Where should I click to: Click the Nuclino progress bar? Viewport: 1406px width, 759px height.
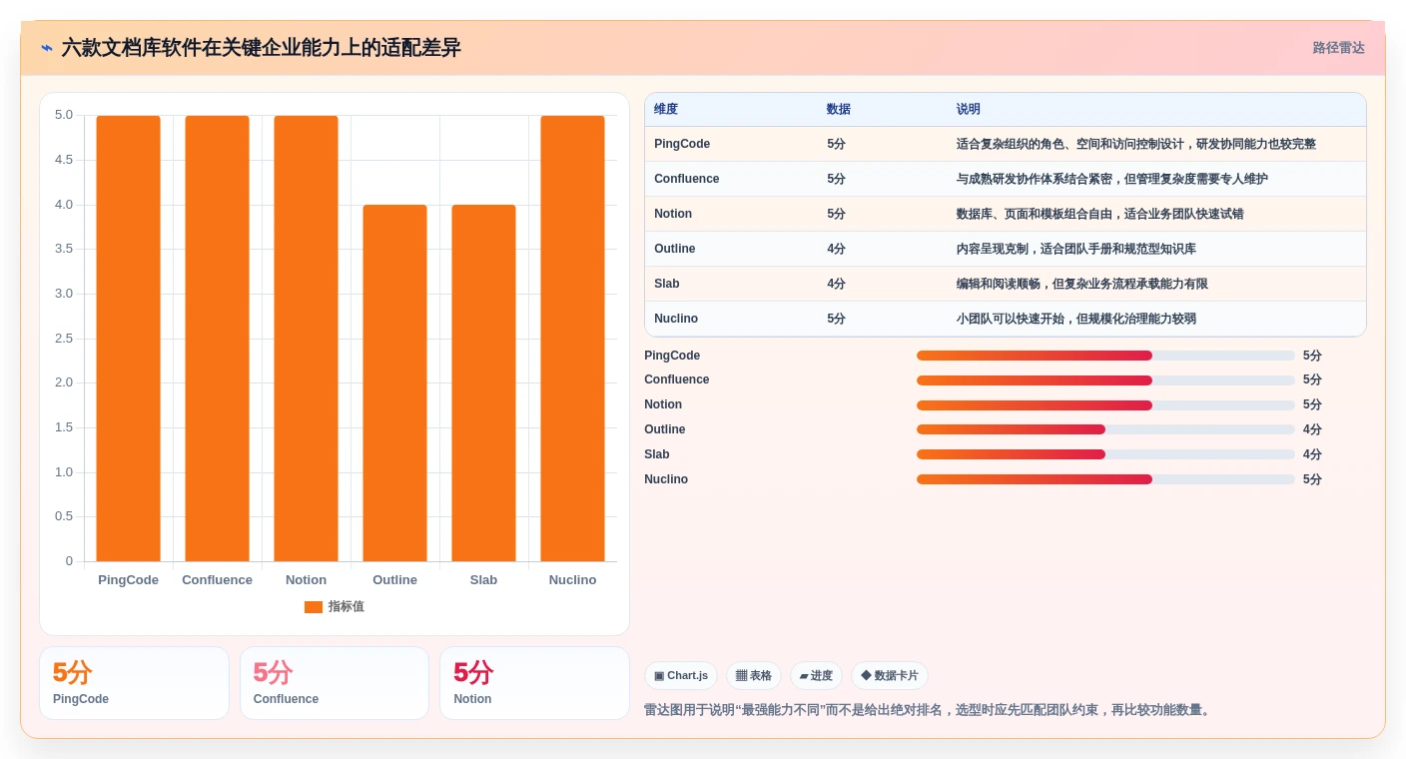tap(1105, 479)
